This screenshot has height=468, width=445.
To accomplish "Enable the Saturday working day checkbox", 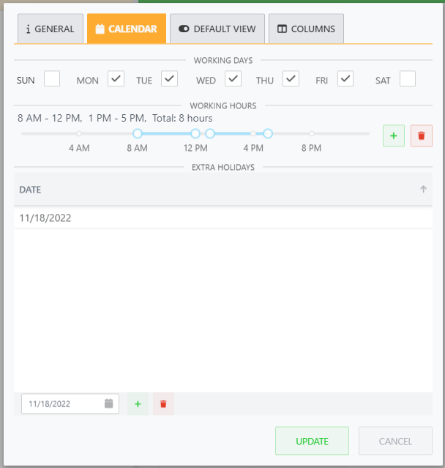I will 408,79.
